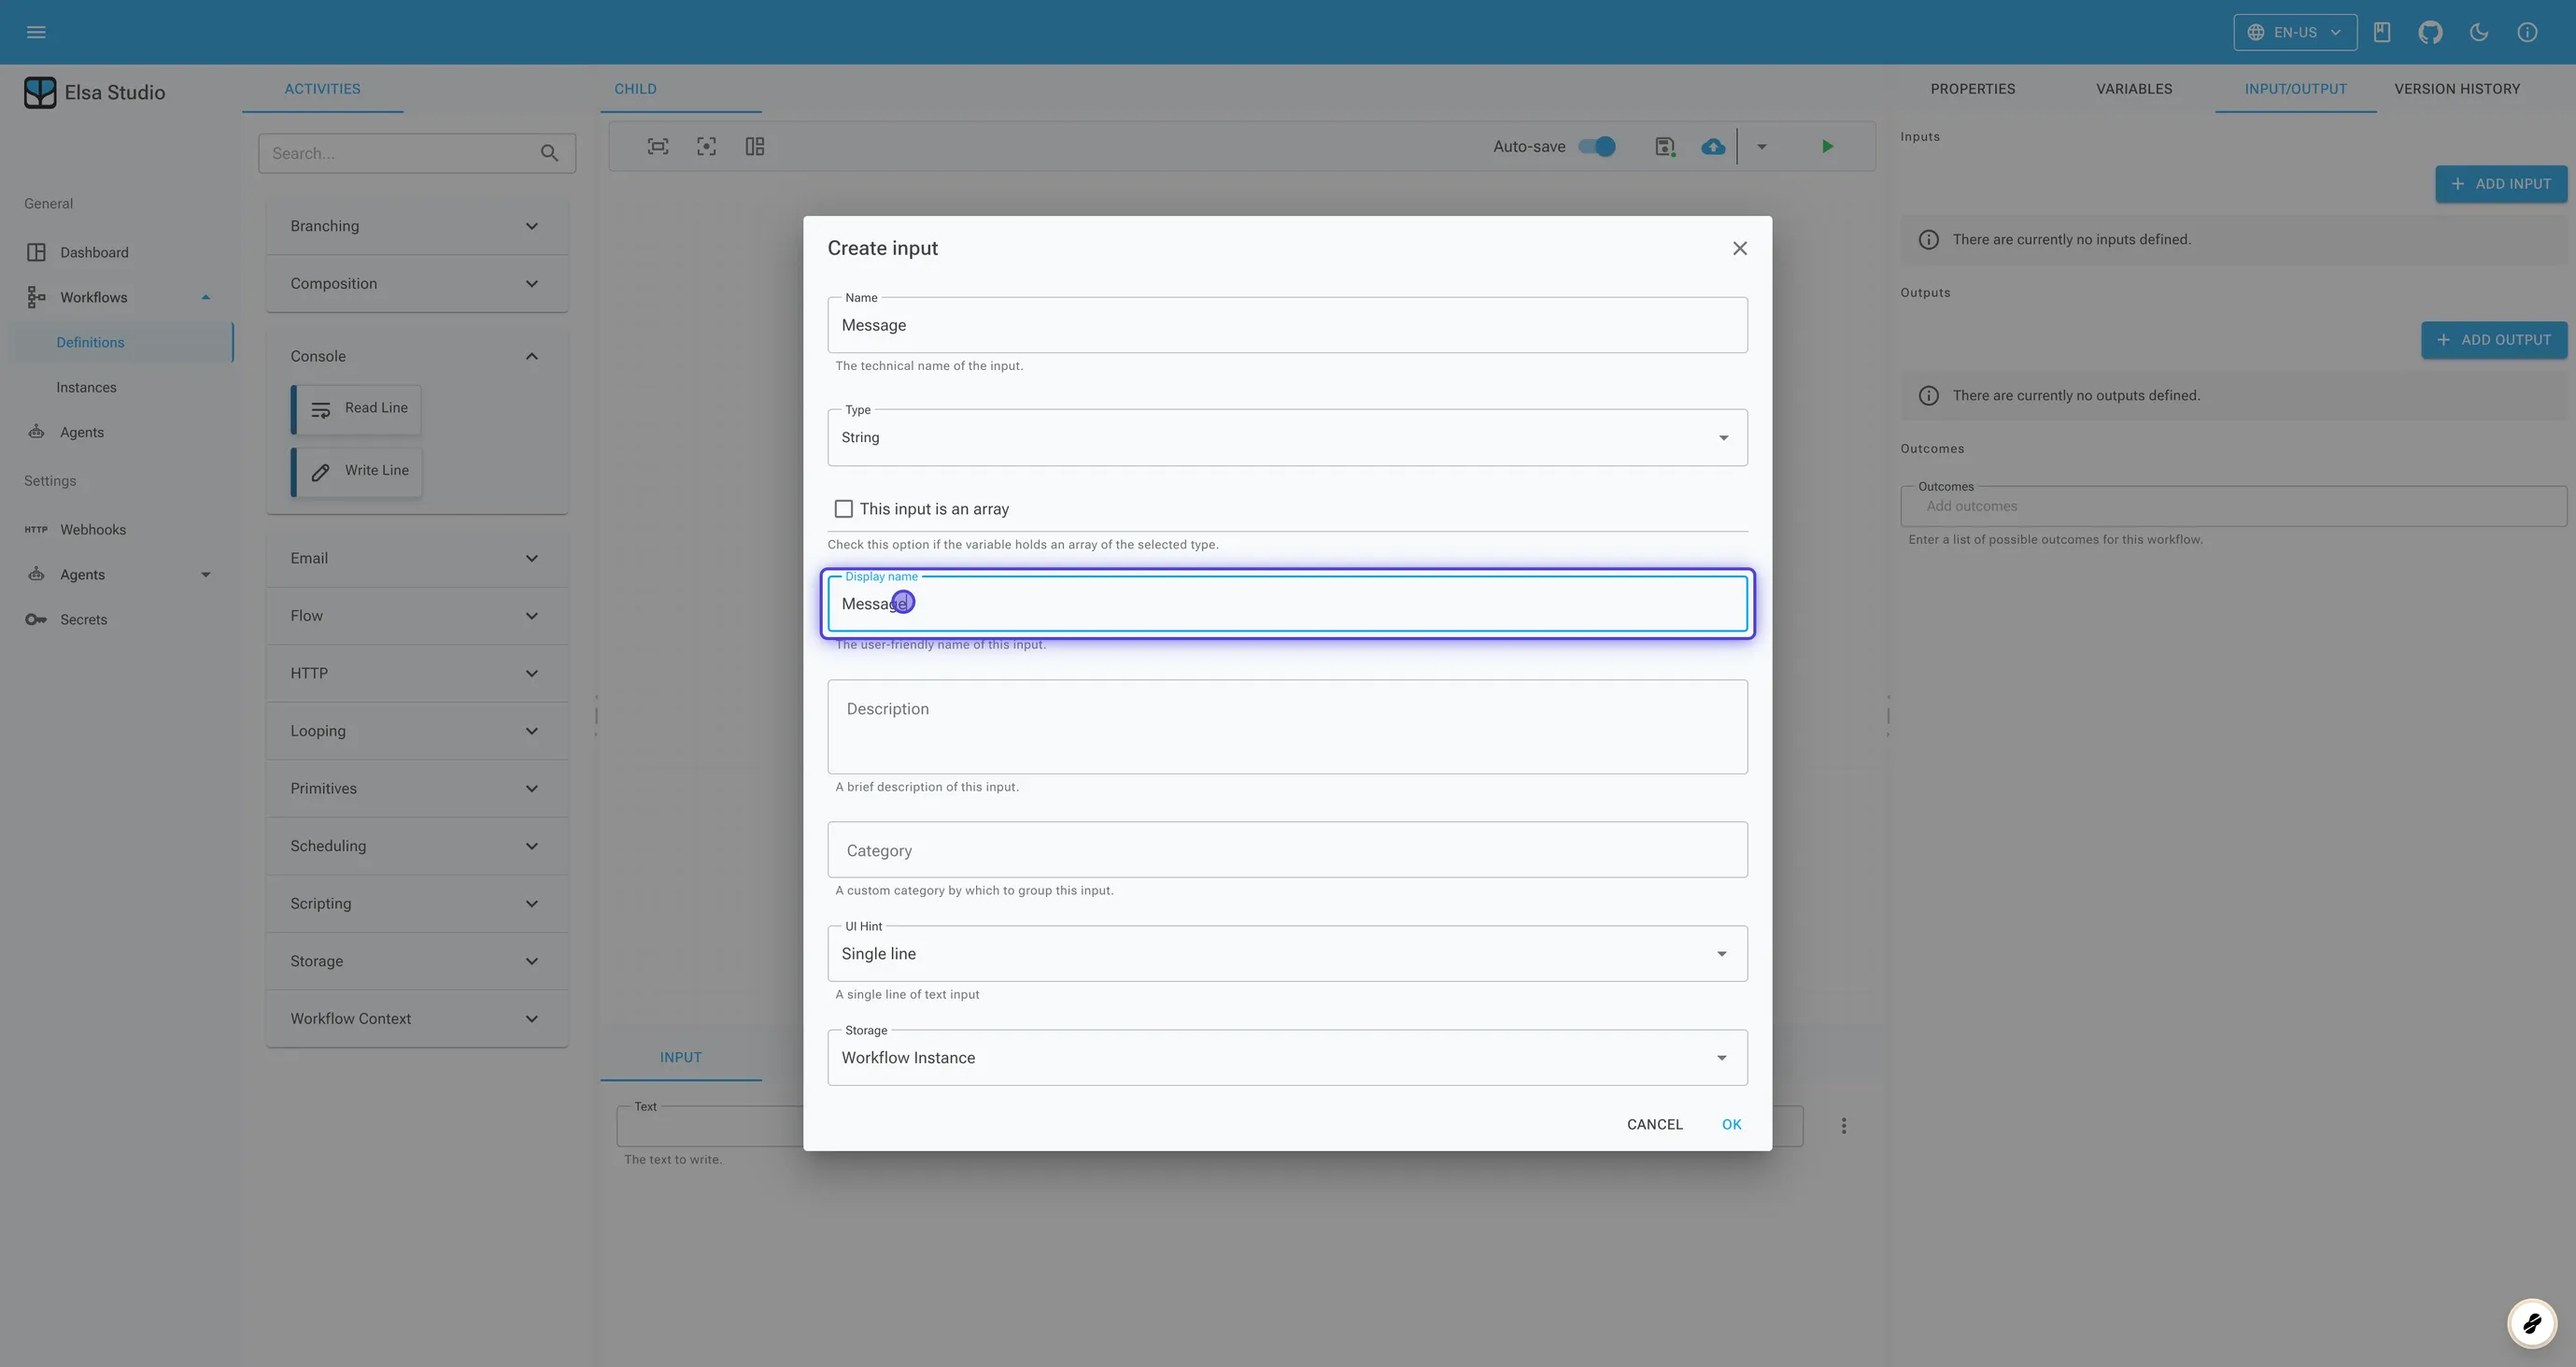Toggle the Auto-save switch
The image size is (2576, 1367).
1597,146
